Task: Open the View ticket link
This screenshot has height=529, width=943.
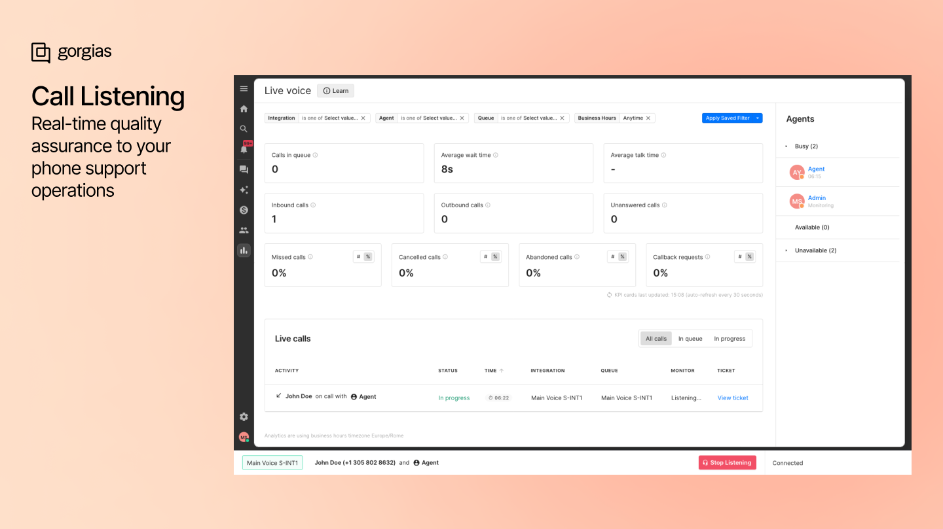Action: pos(732,398)
